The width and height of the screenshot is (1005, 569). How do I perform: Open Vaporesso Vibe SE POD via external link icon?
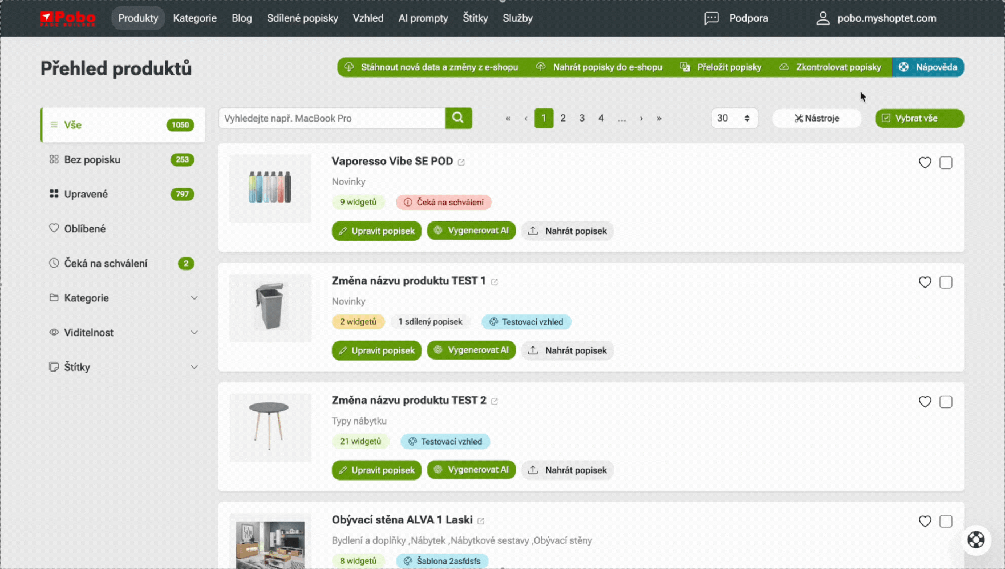[x=462, y=162]
